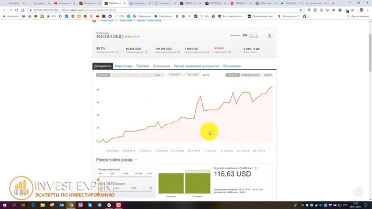Bookmark this page with the star icon
The width and height of the screenshot is (372, 209).
pos(301,10)
